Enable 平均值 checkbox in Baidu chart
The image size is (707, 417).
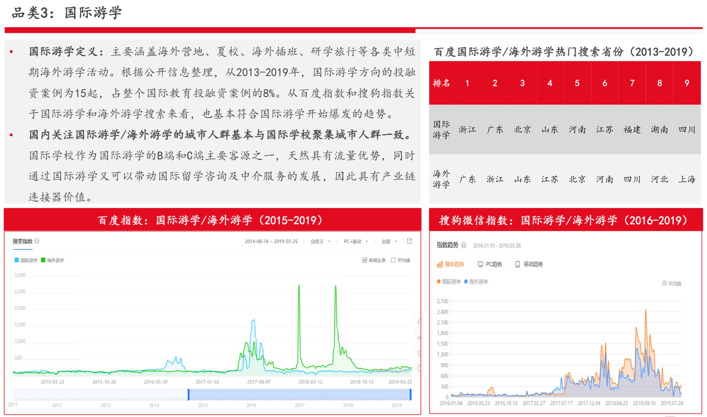[x=393, y=260]
